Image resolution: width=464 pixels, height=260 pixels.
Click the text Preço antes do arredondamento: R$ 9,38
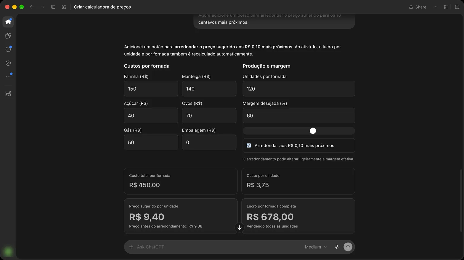point(166,226)
